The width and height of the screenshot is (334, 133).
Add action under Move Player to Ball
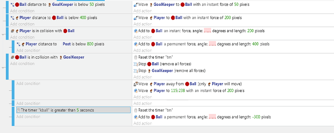pyautogui.click(x=143, y=24)
